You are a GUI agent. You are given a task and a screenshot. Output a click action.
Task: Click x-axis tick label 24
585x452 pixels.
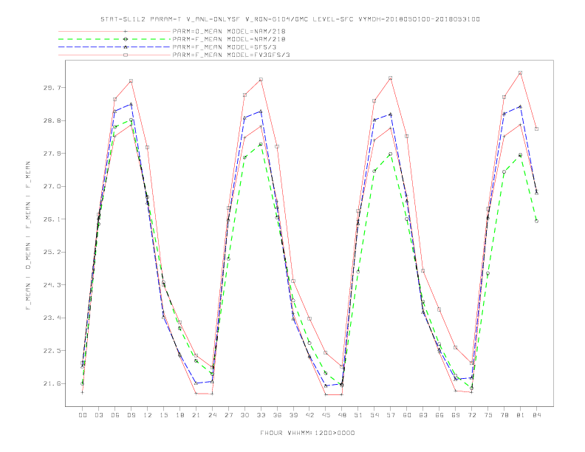pos(212,415)
